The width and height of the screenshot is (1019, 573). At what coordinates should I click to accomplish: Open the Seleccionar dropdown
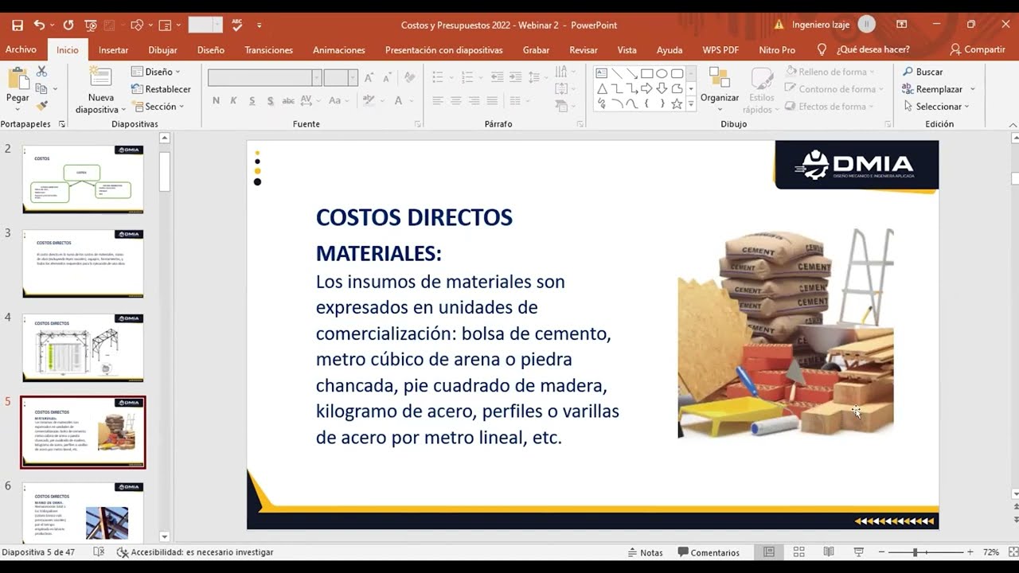point(936,107)
